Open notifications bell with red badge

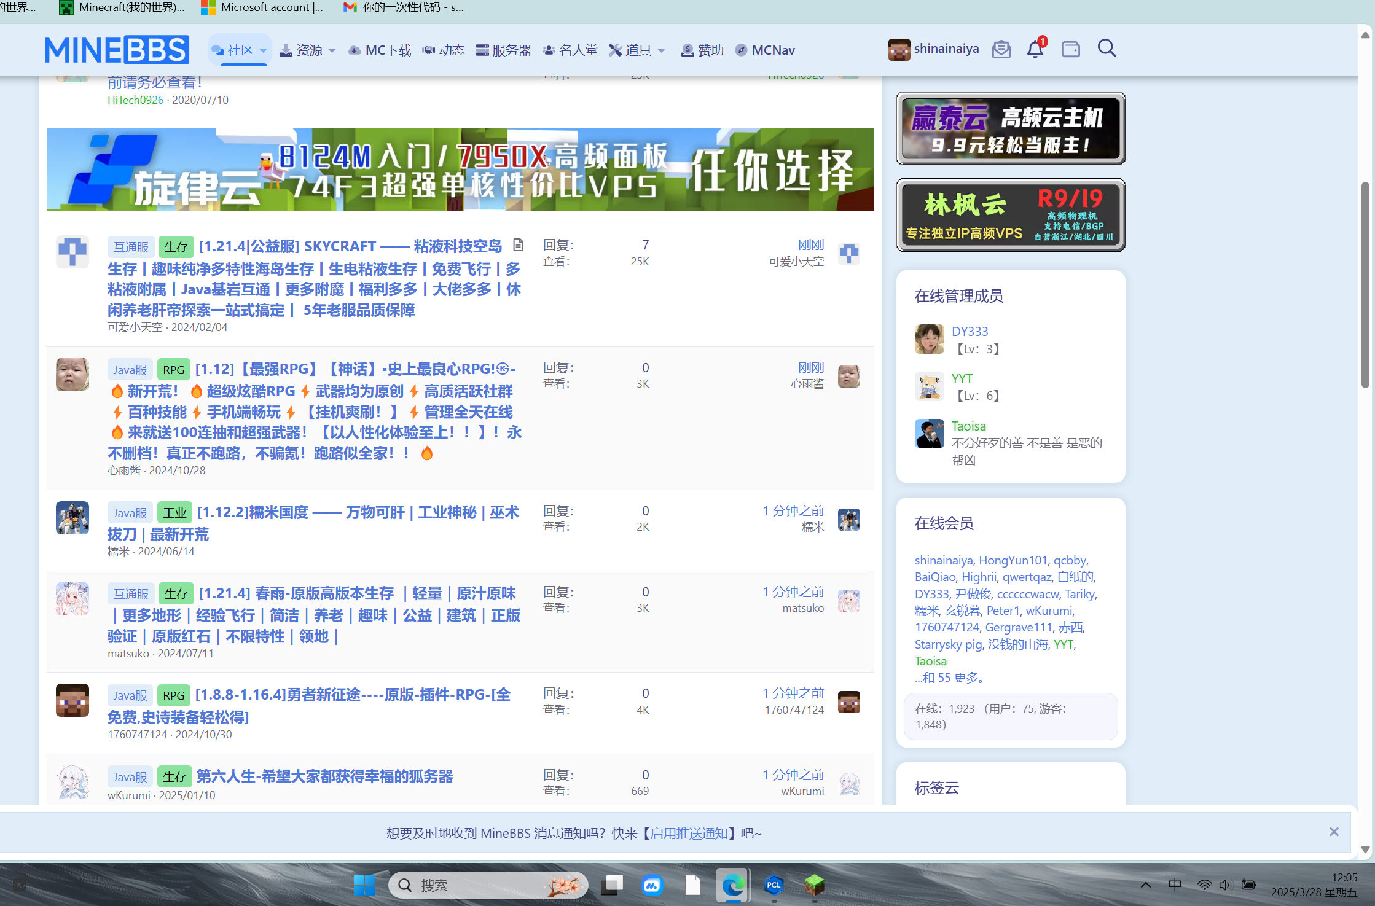[x=1035, y=49]
